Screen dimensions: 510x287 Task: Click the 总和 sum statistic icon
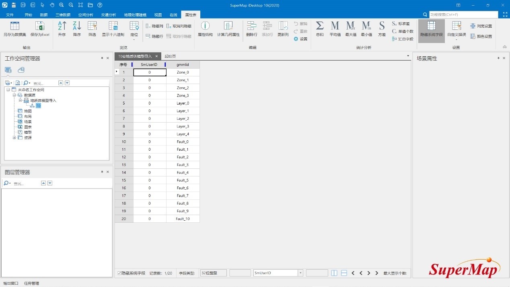[x=320, y=28]
